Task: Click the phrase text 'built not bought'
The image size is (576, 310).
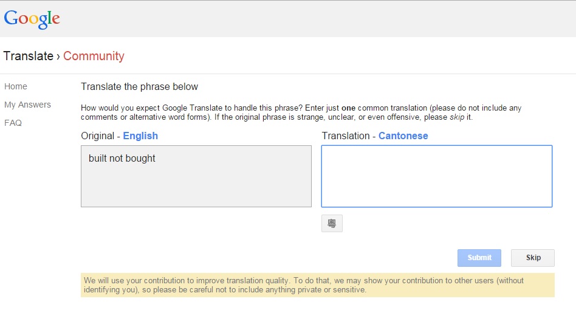Action: (122, 158)
